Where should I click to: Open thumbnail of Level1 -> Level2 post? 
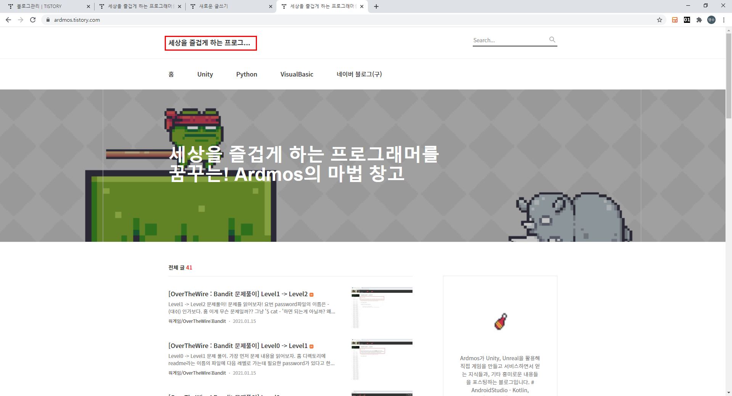(382, 308)
